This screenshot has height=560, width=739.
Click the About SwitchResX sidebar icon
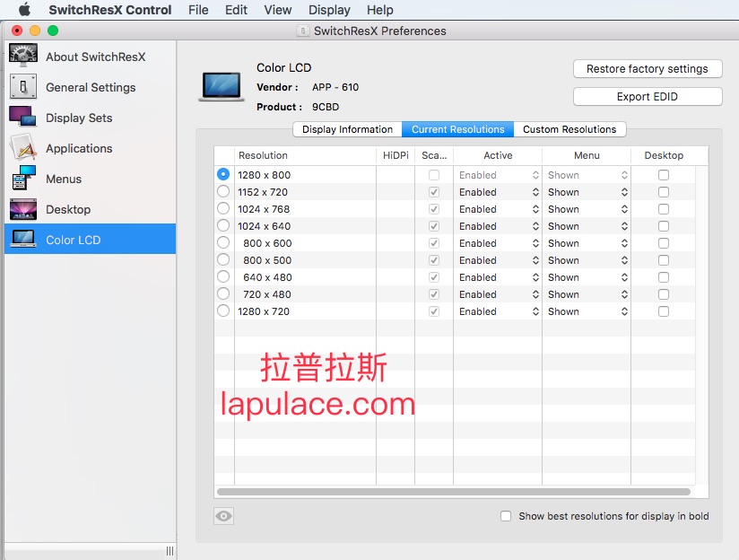23,57
